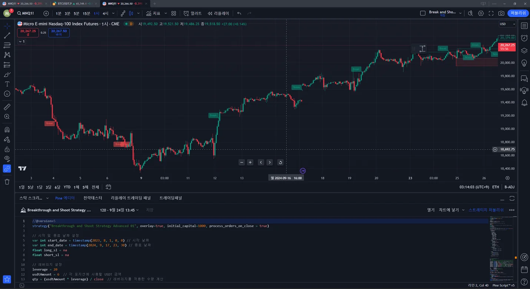Zoom out chart with minus button
Viewport: 530px width, 289px height.
click(x=242, y=162)
